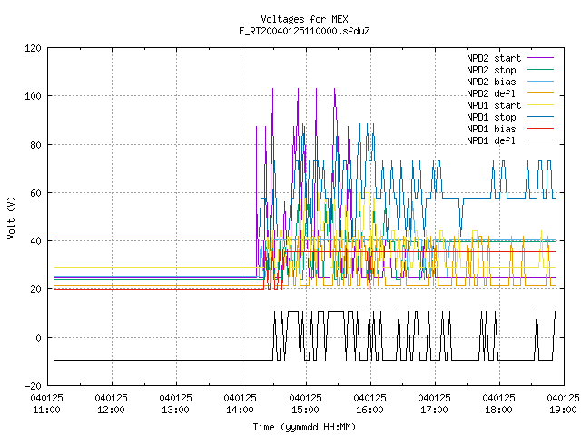Pick the light blue NPD2 bias legend line

point(541,82)
